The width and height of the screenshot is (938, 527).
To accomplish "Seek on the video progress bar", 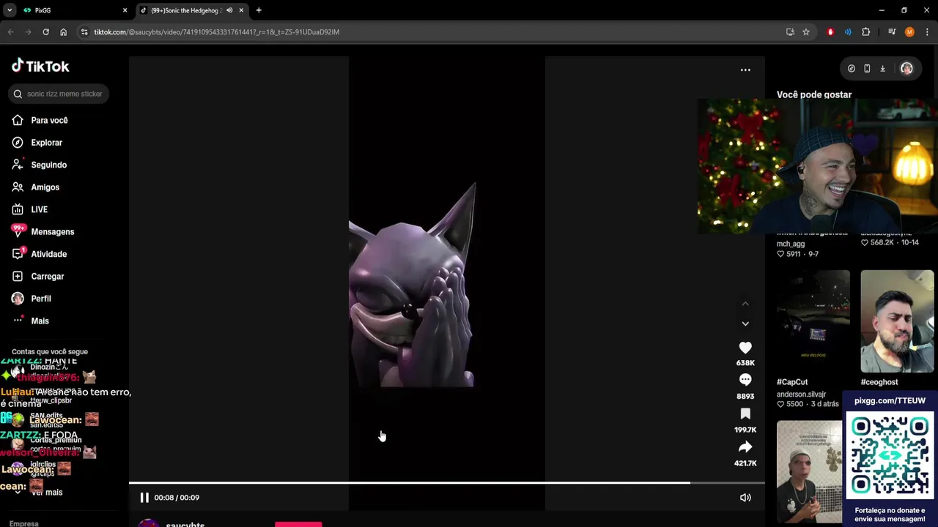I will (447, 483).
